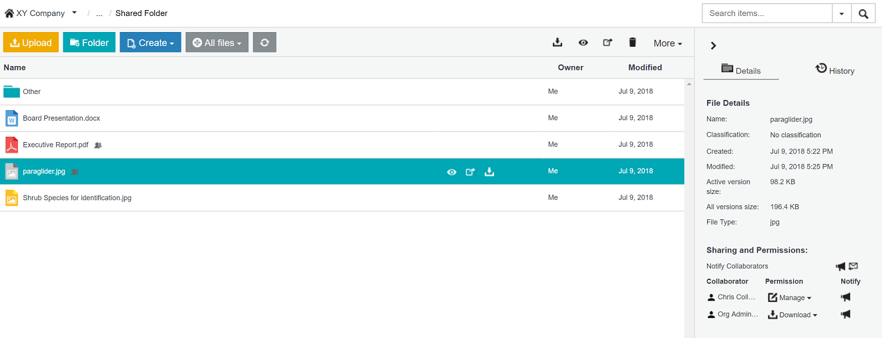
Task: Switch to the Details tab
Action: [x=741, y=70]
